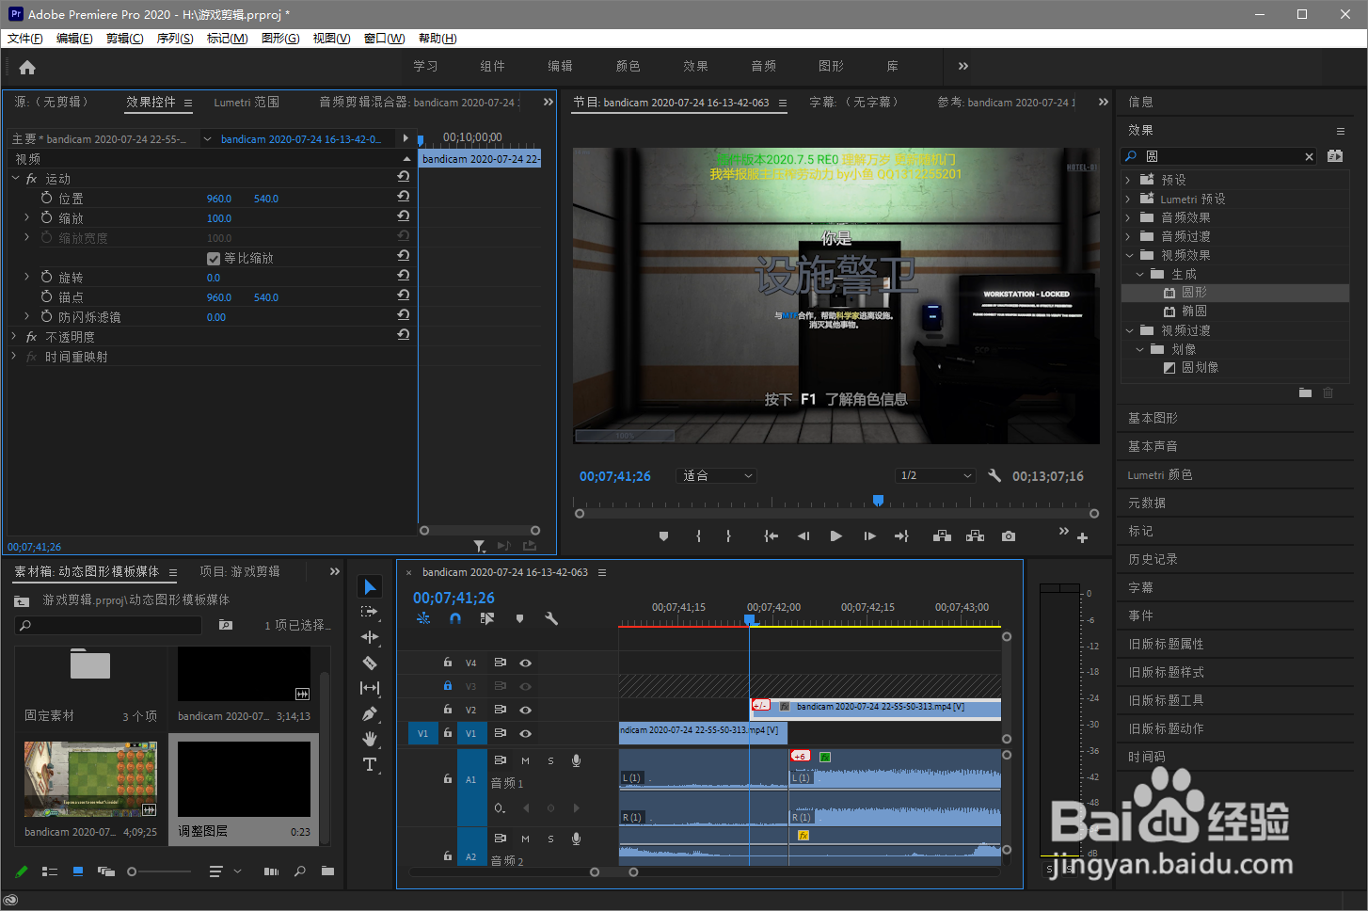Screen dimensions: 1368x911
Task: Click the program monitor playhead marker
Action: (878, 501)
